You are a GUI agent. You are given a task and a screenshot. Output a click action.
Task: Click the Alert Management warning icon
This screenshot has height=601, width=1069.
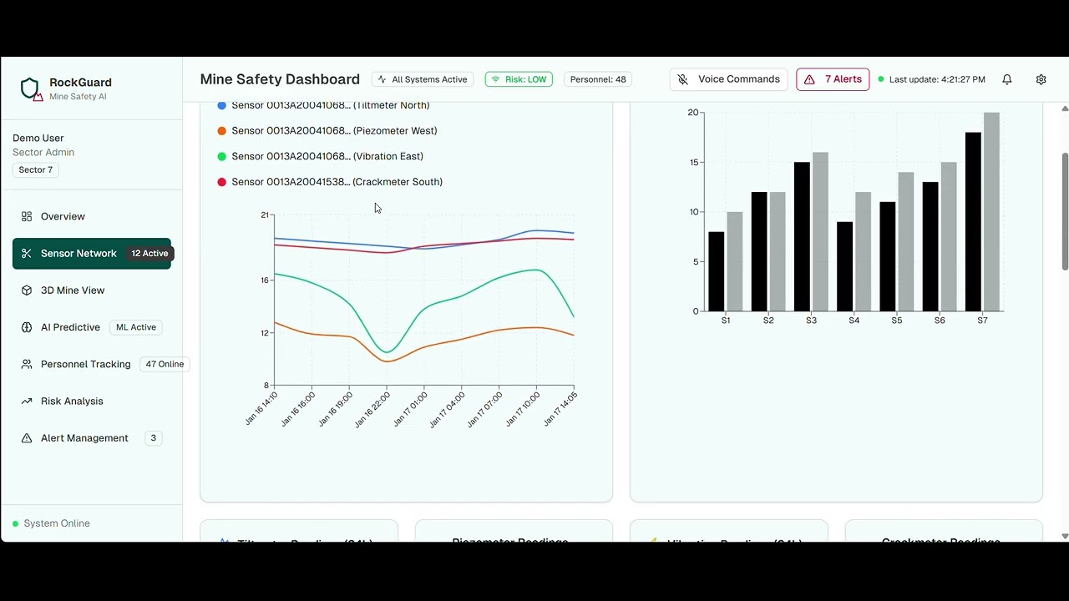coord(27,438)
